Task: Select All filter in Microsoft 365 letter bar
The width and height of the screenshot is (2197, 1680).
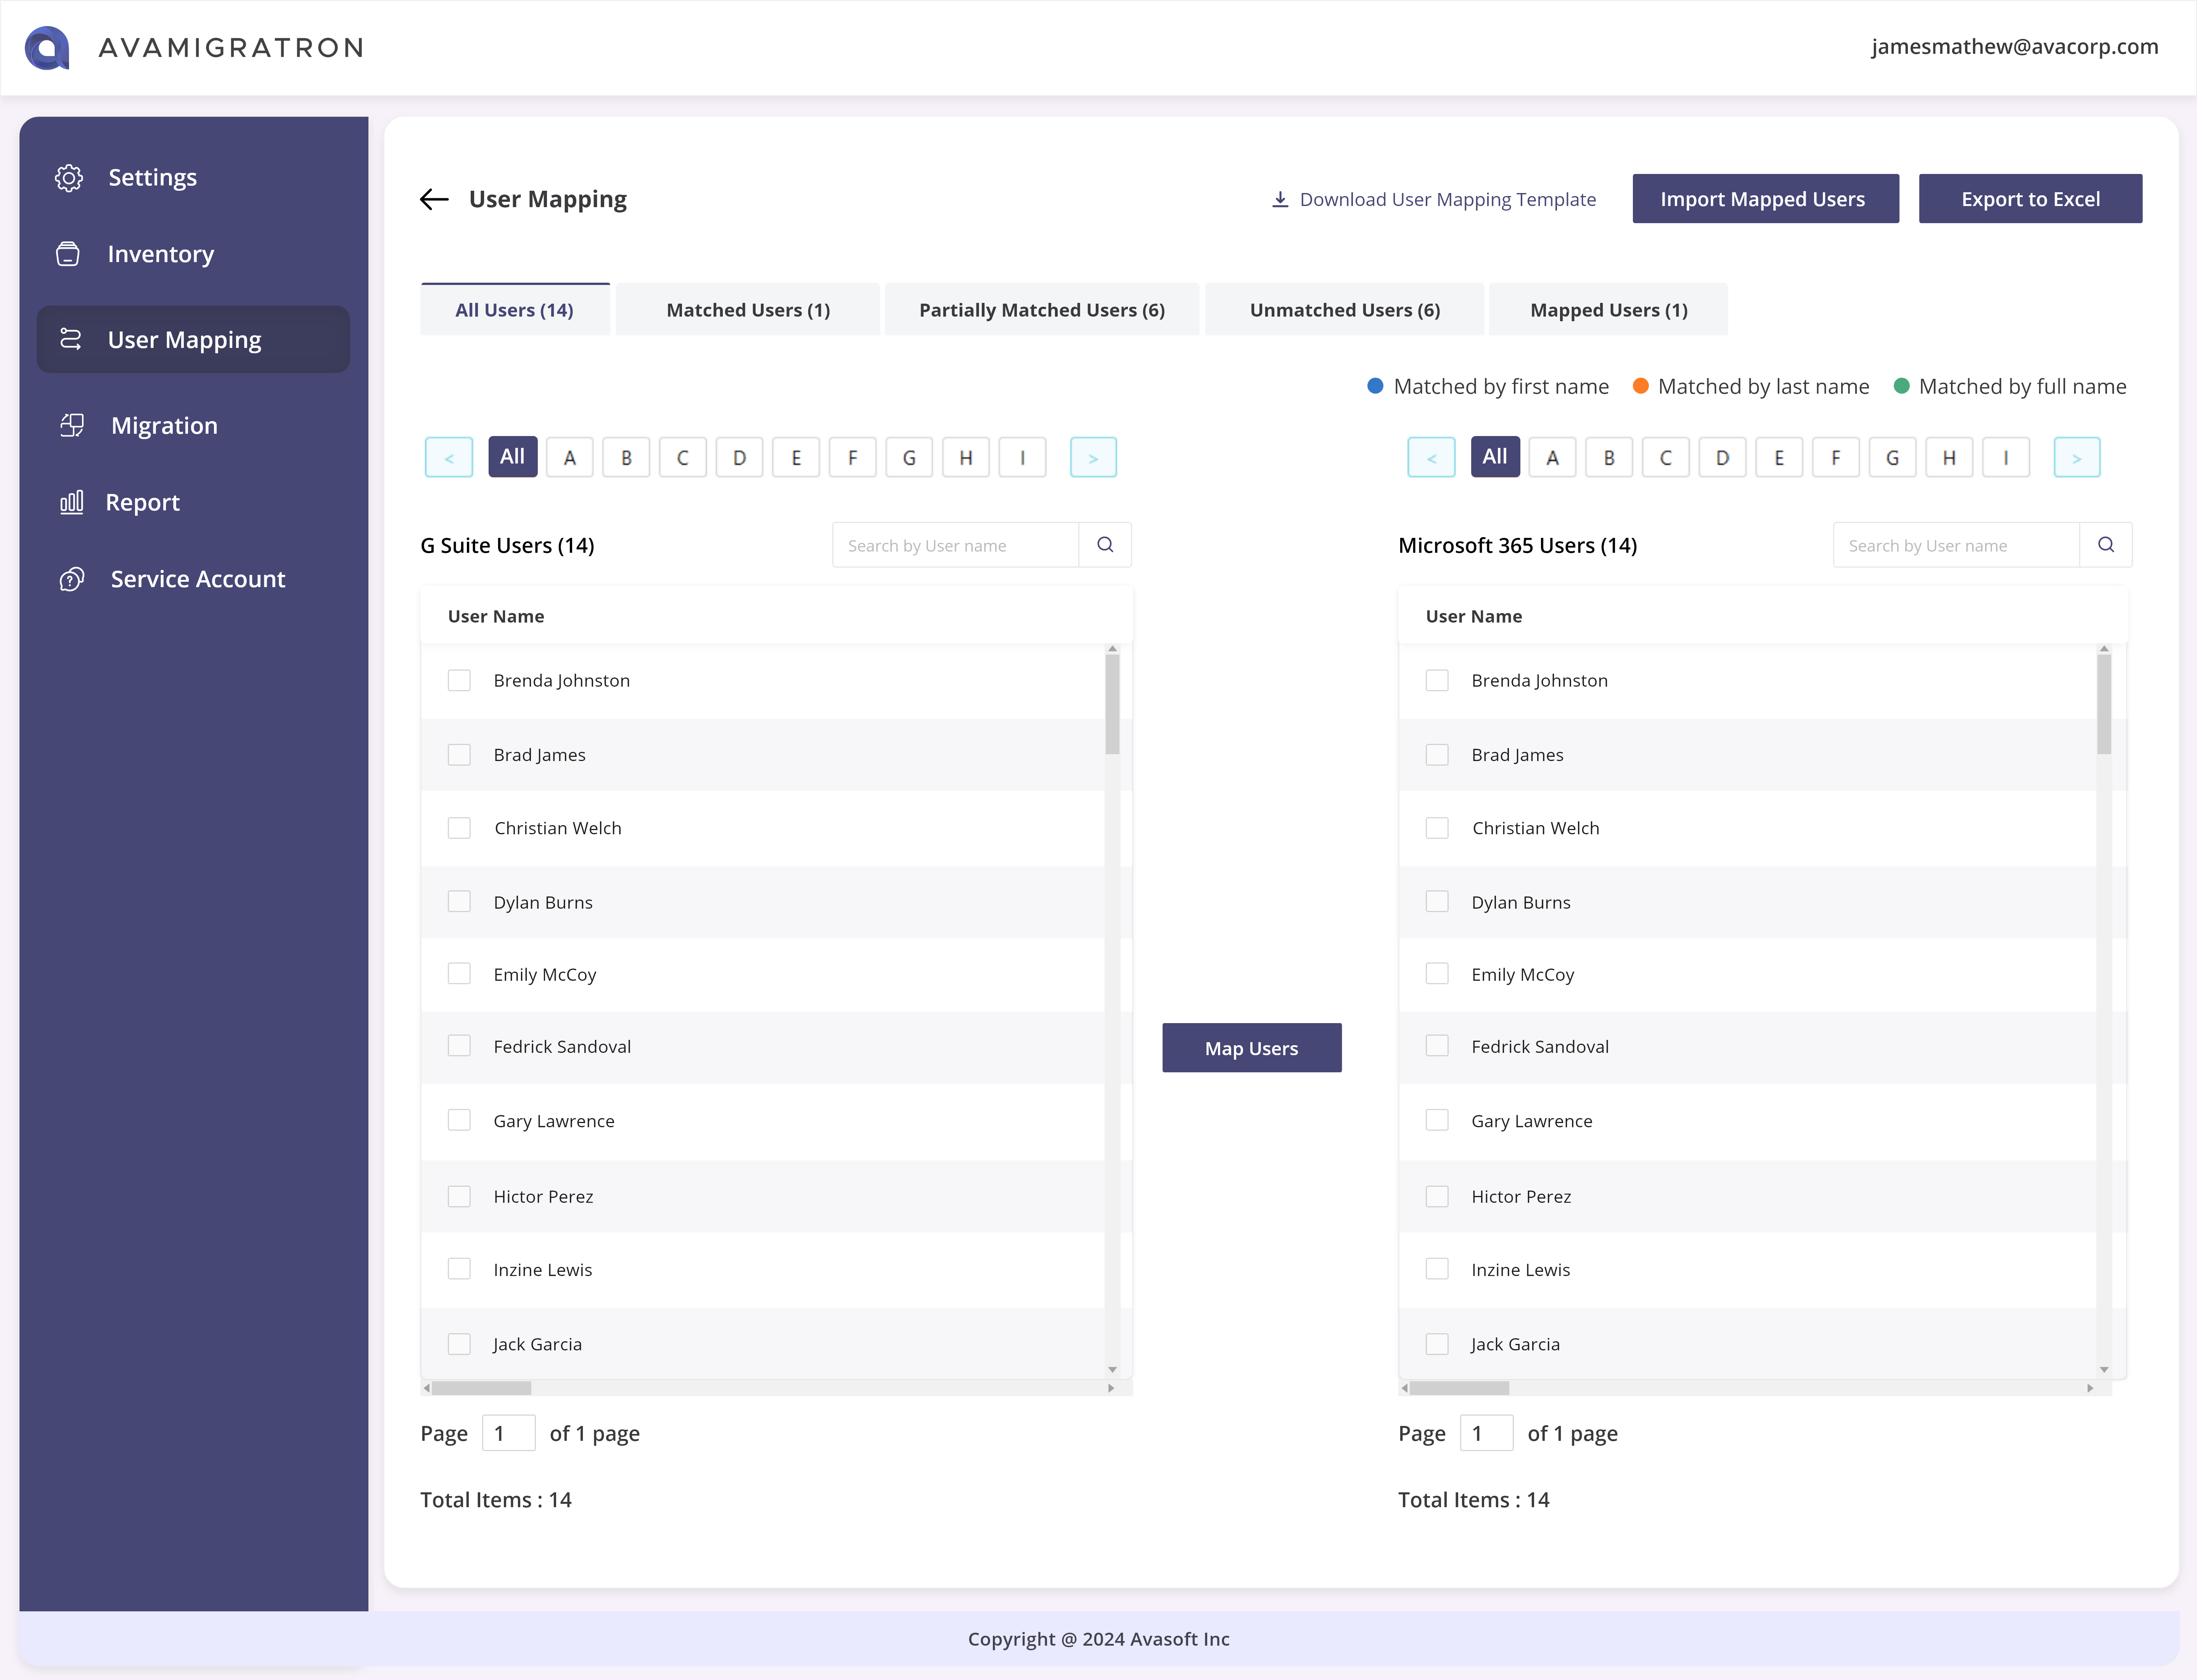Action: pyautogui.click(x=1495, y=457)
